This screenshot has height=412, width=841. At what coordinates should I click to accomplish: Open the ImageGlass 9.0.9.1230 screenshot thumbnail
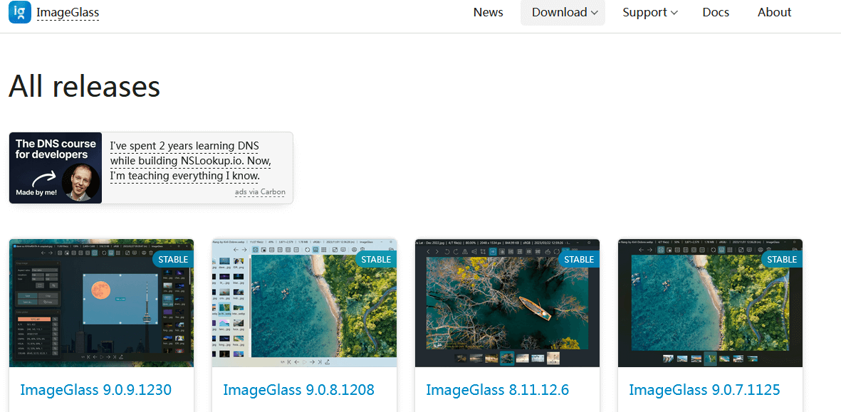(x=101, y=303)
